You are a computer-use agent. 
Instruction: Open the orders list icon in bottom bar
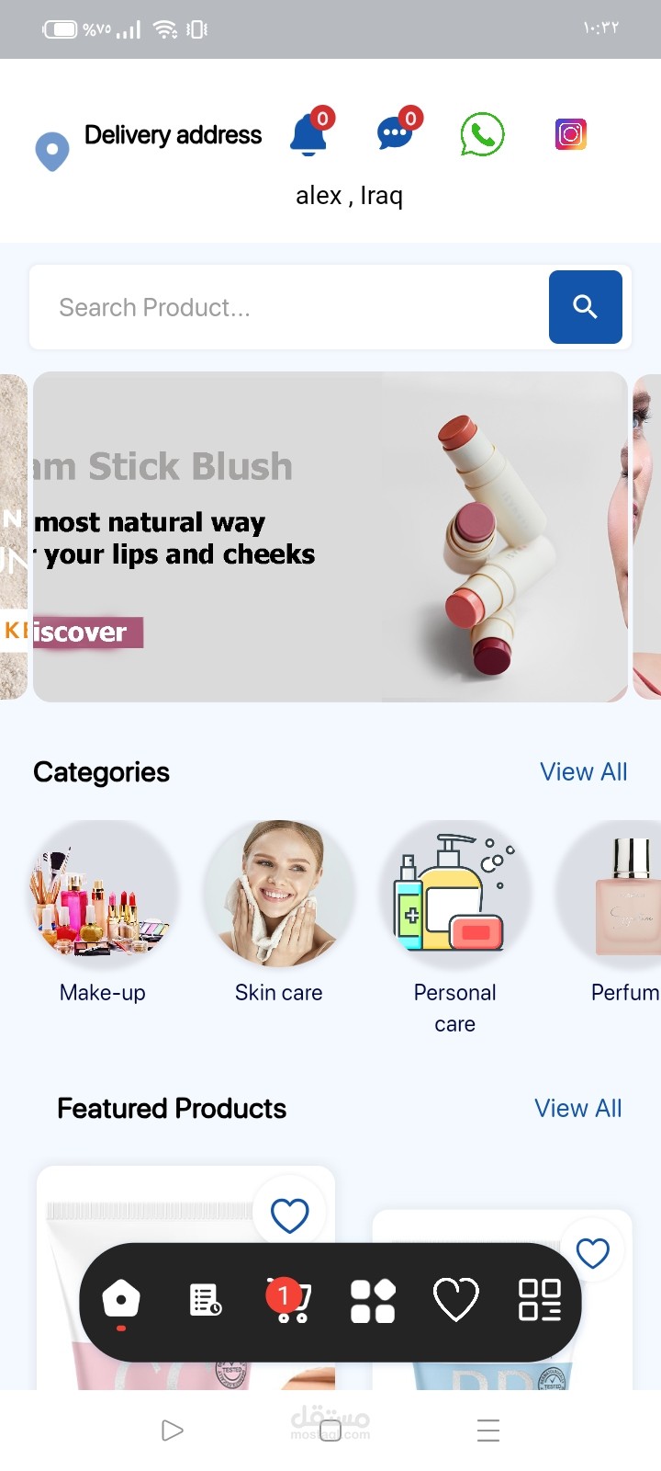pos(206,1300)
